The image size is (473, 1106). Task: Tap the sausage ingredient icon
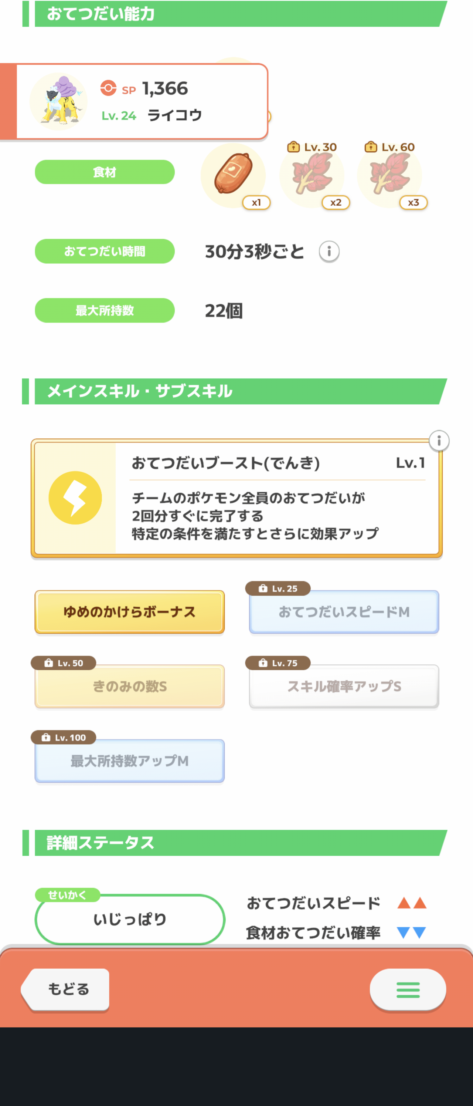click(x=233, y=175)
